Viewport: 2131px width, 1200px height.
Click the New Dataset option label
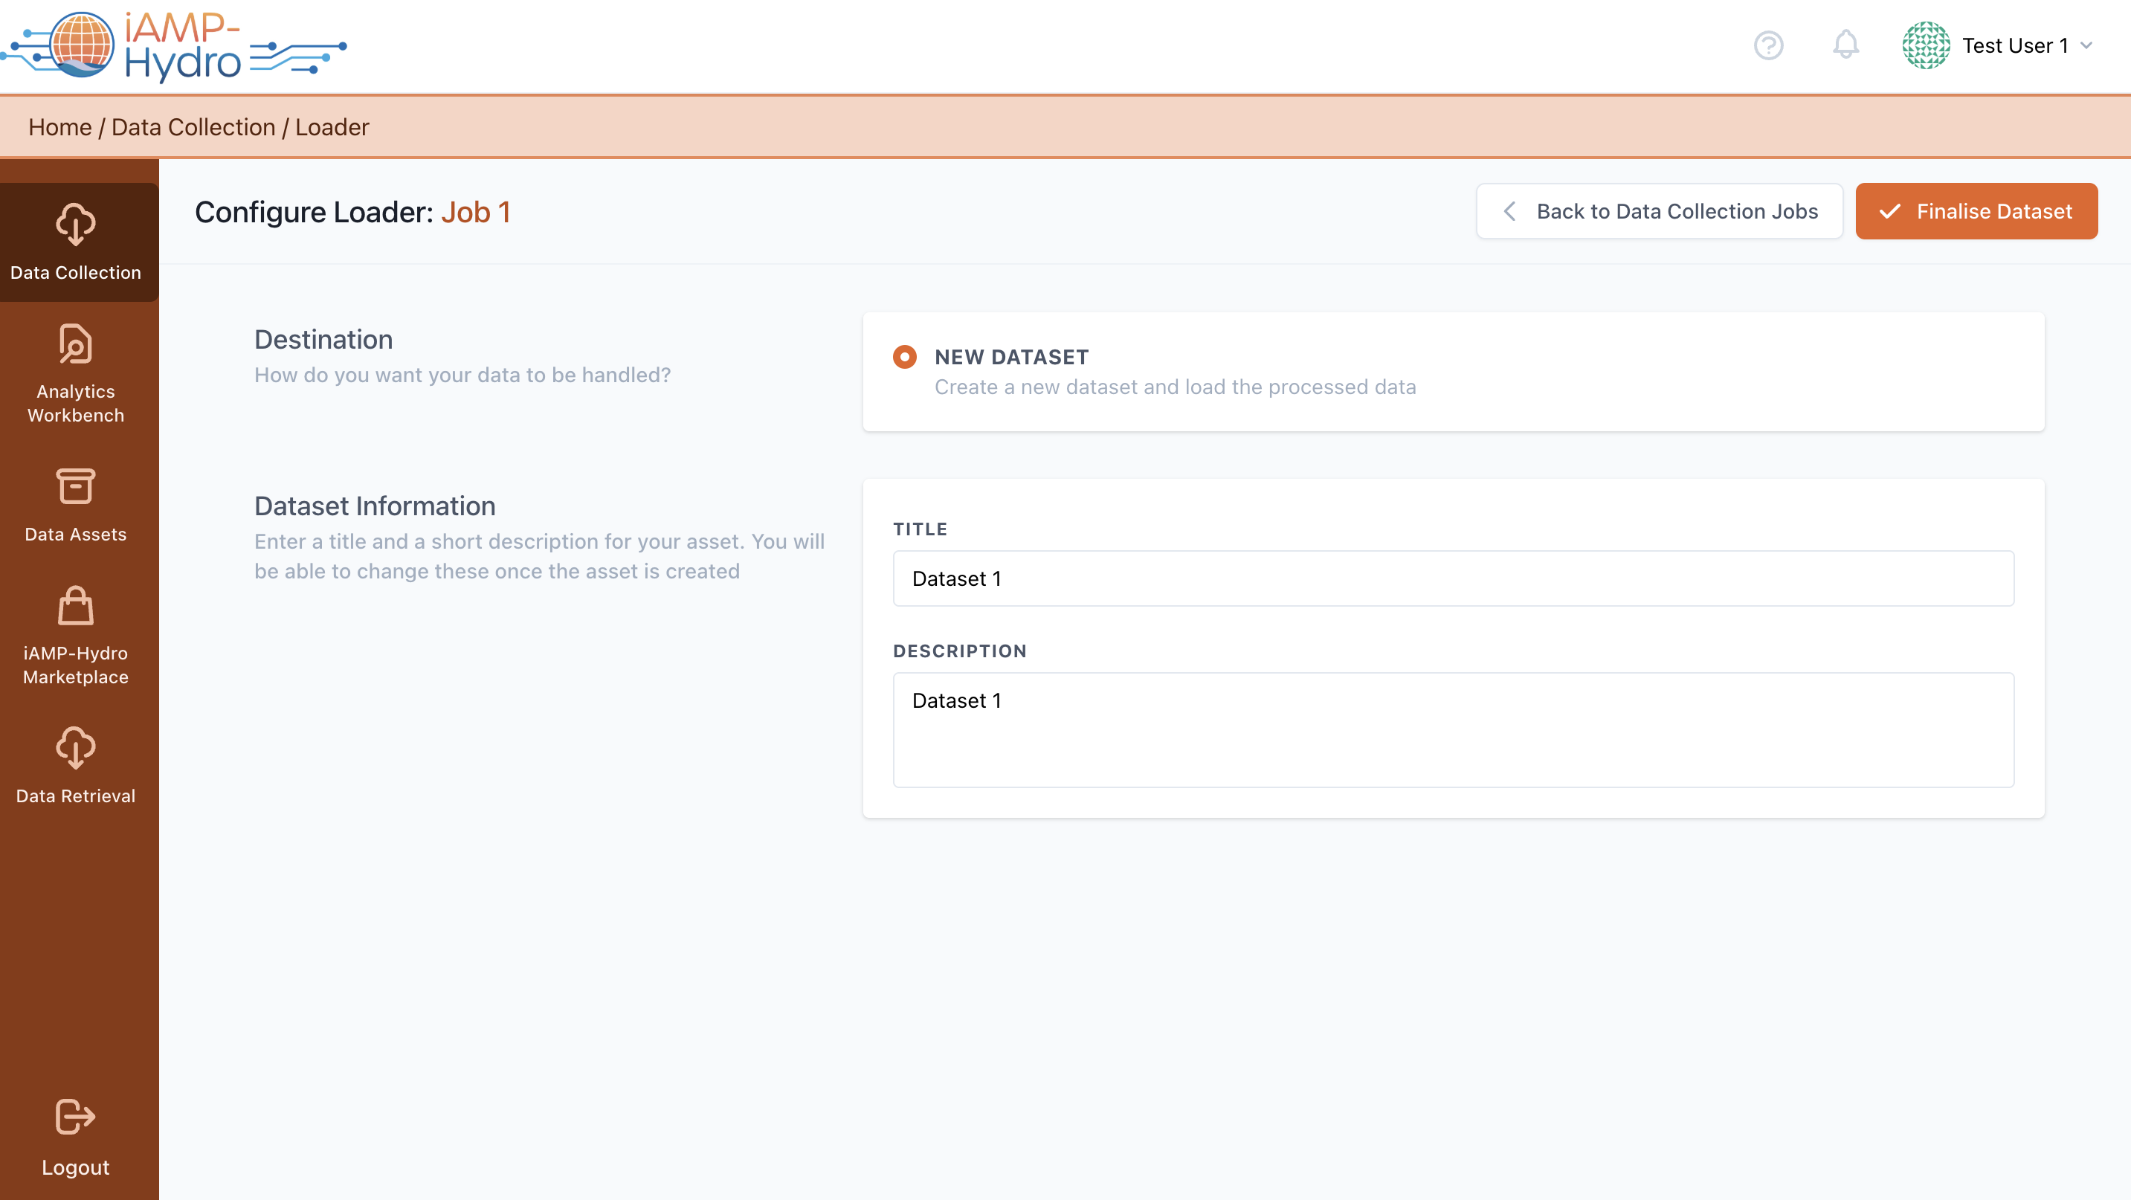(x=1011, y=358)
